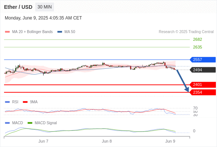Click the Jun 9 date axis label

[170, 141]
